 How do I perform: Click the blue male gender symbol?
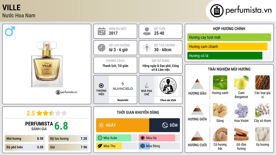[10, 31]
